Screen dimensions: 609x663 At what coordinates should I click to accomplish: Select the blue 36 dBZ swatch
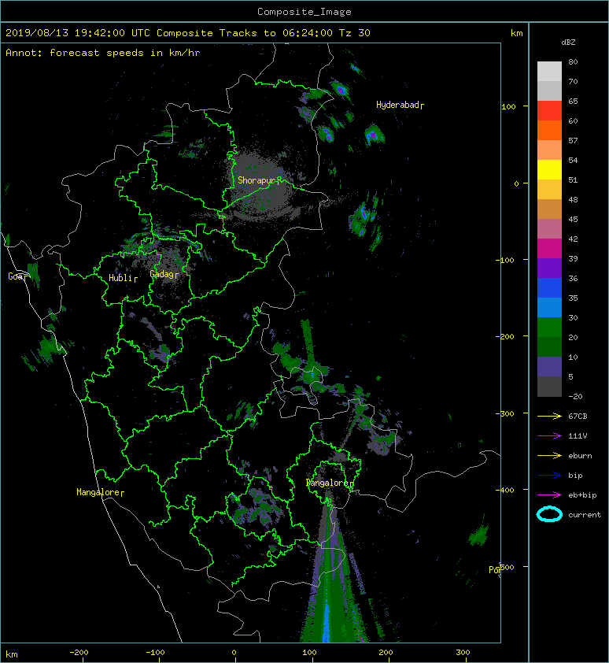[x=549, y=287]
